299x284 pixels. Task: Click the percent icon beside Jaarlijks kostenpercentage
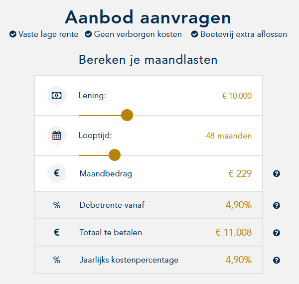point(57,260)
